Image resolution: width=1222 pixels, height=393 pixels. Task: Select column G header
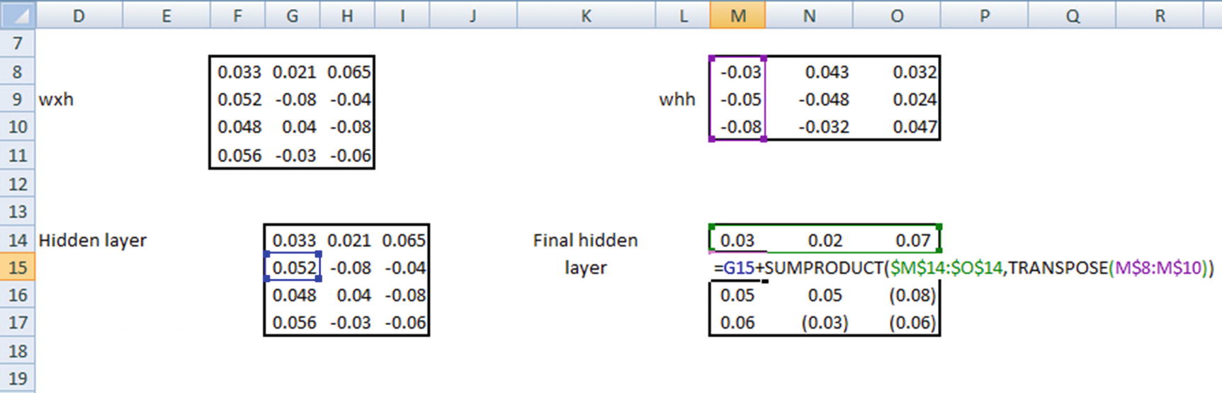pyautogui.click(x=292, y=15)
